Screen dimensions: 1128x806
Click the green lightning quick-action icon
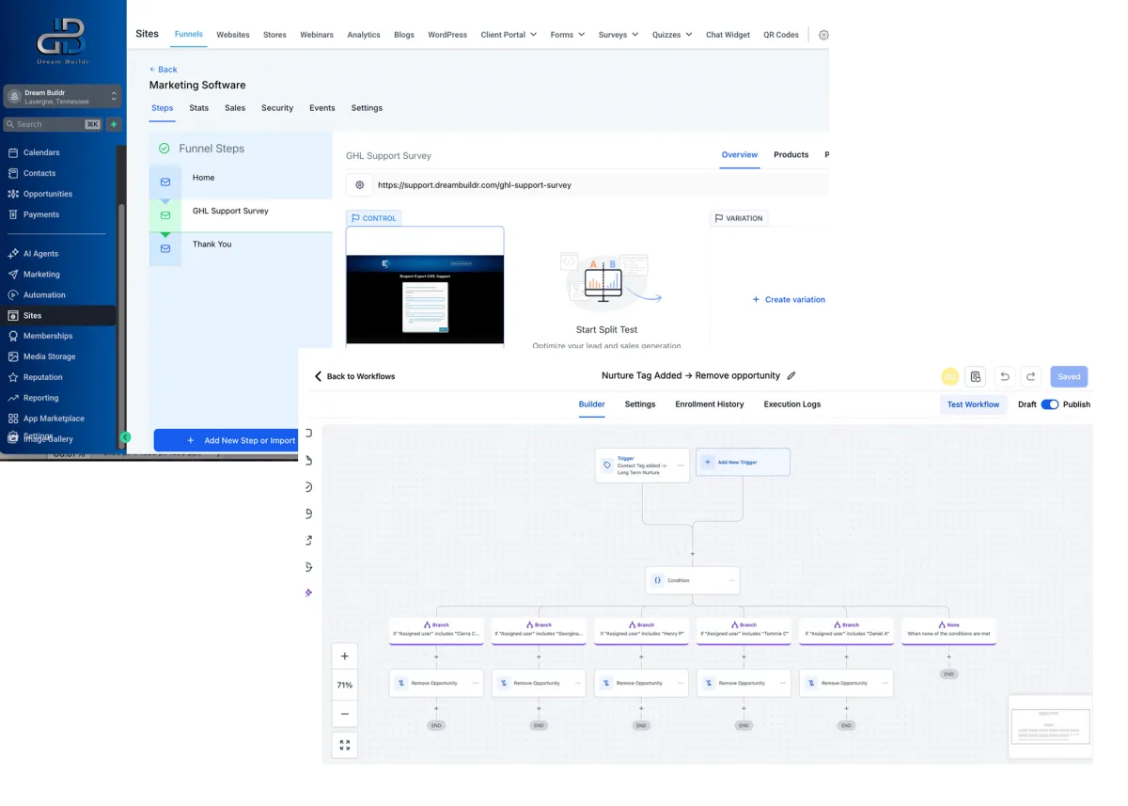(114, 124)
